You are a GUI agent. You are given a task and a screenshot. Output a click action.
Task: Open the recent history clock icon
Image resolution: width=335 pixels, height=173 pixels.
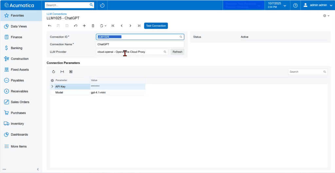(102, 5)
